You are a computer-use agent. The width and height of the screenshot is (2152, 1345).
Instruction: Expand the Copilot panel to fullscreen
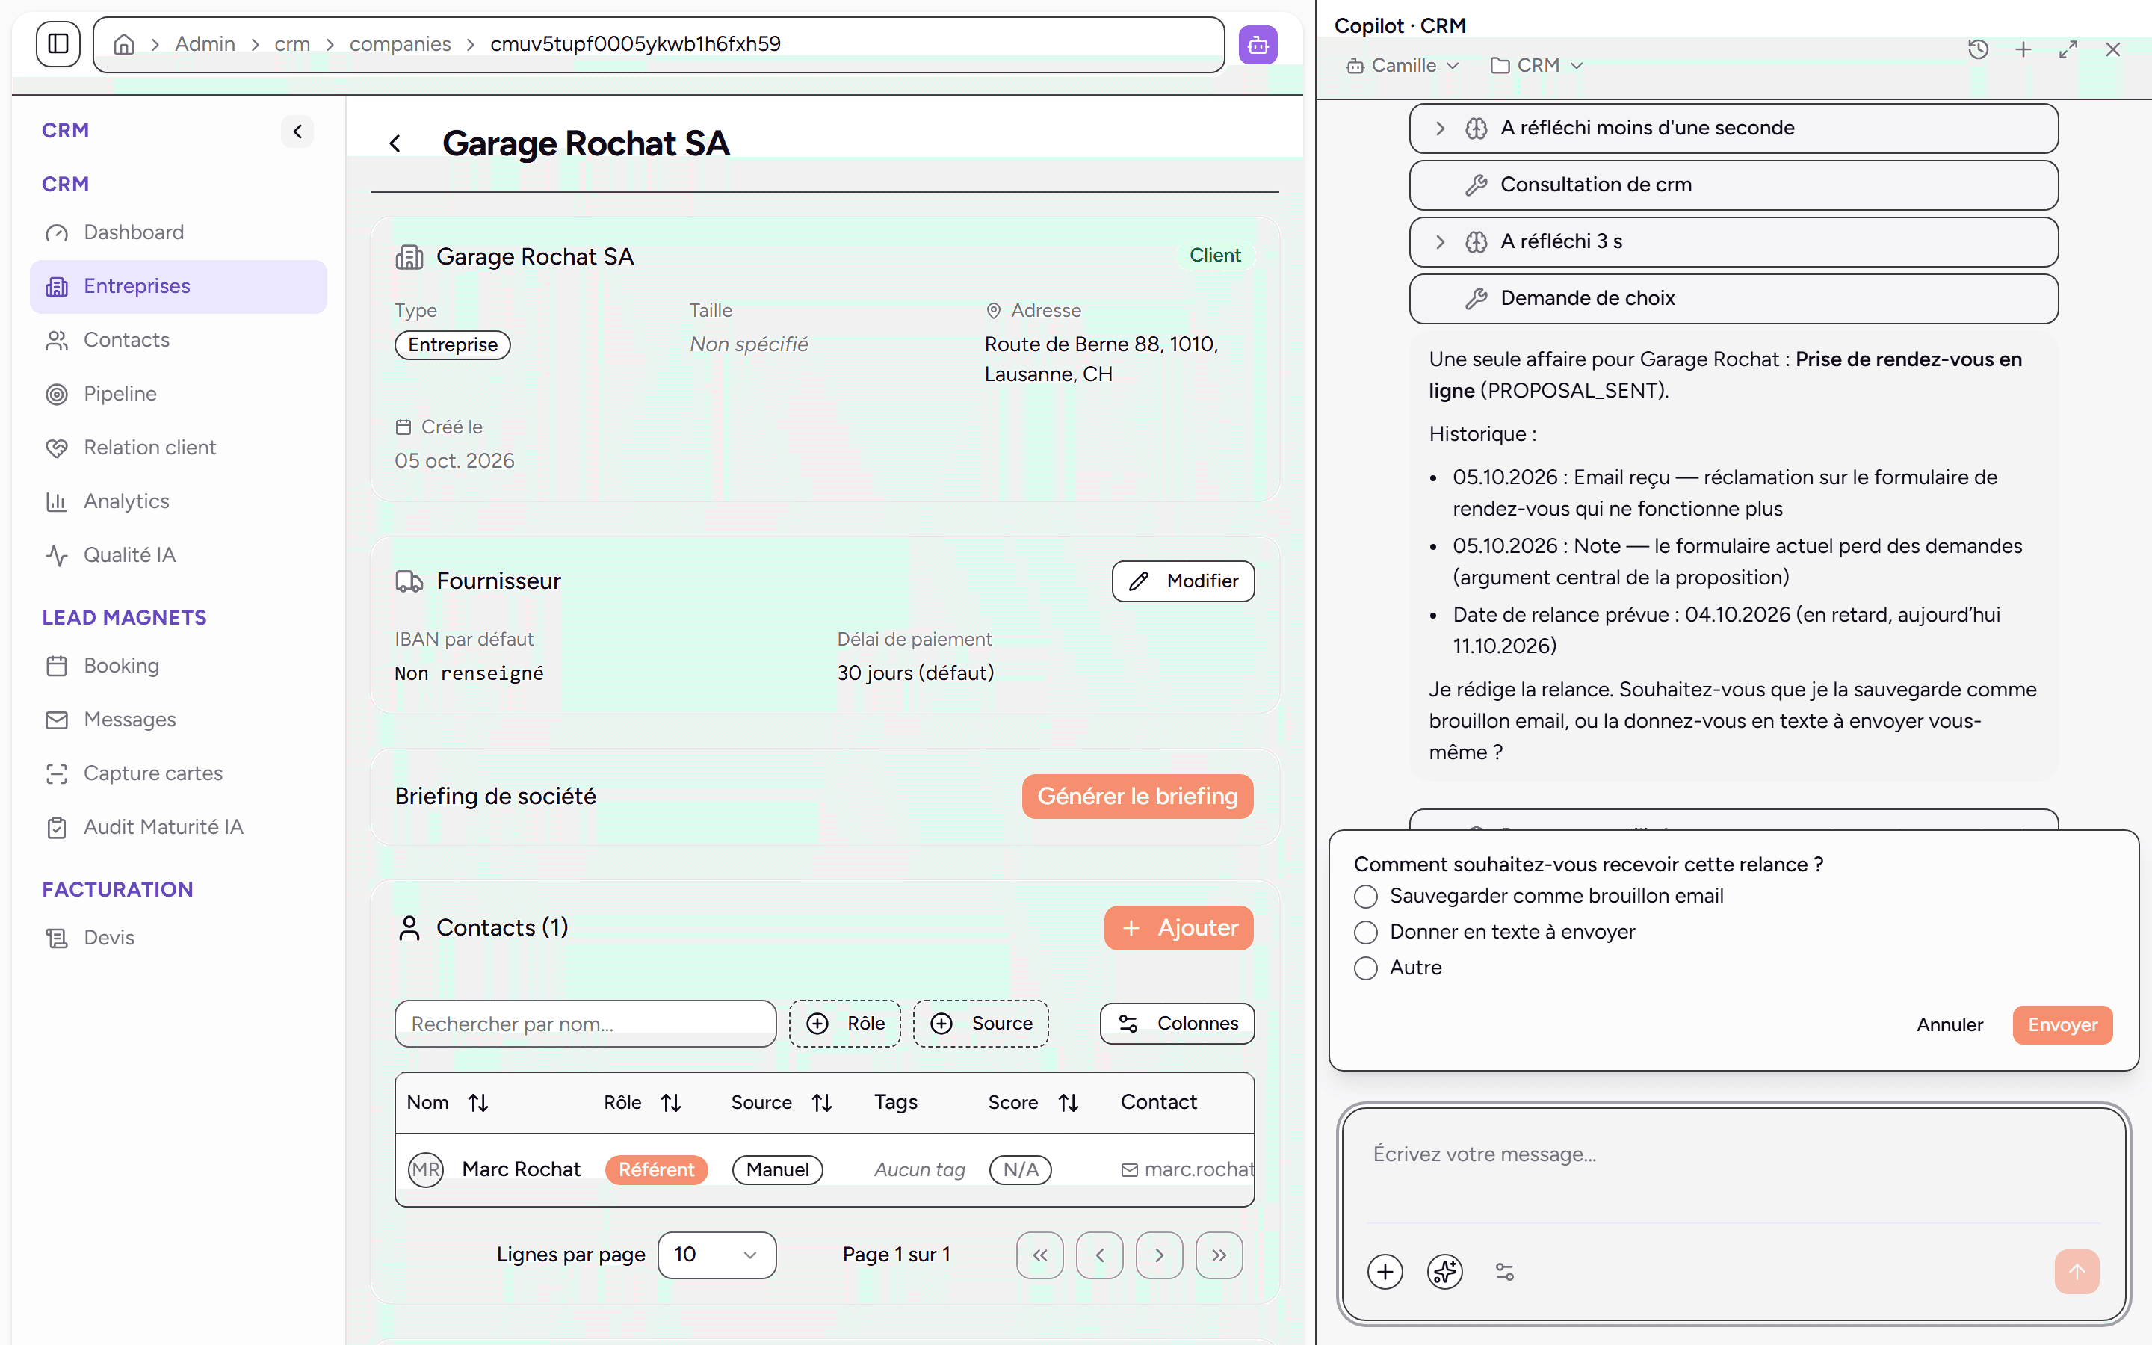tap(2068, 50)
